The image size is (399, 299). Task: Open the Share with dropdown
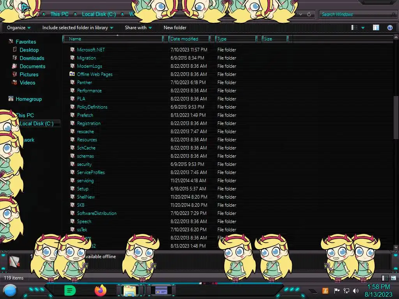click(138, 28)
